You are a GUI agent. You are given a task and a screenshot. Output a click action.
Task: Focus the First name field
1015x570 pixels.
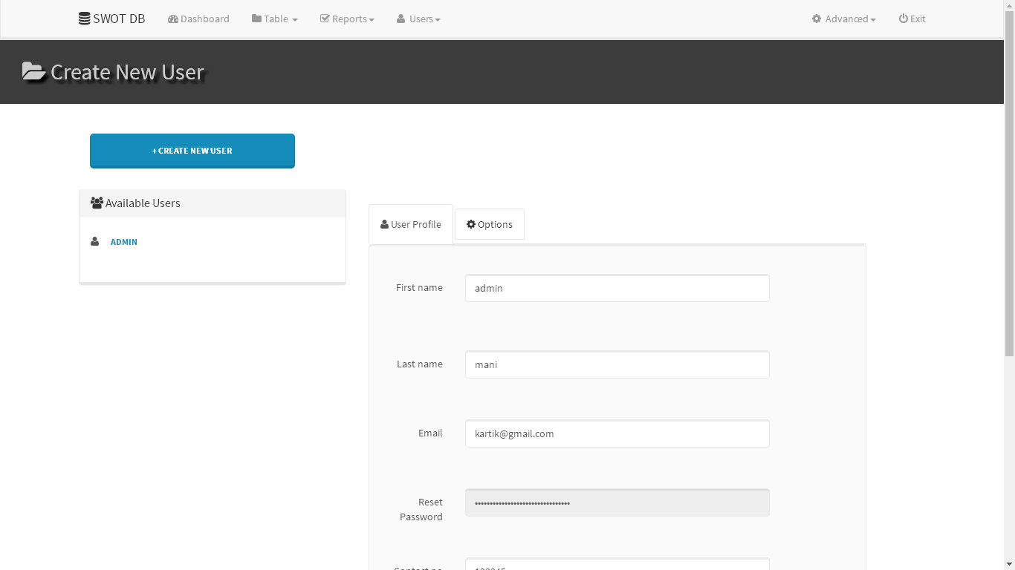click(617, 288)
